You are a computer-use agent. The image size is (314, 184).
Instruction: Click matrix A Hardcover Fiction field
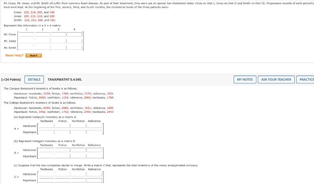pyautogui.click(x=63, y=126)
